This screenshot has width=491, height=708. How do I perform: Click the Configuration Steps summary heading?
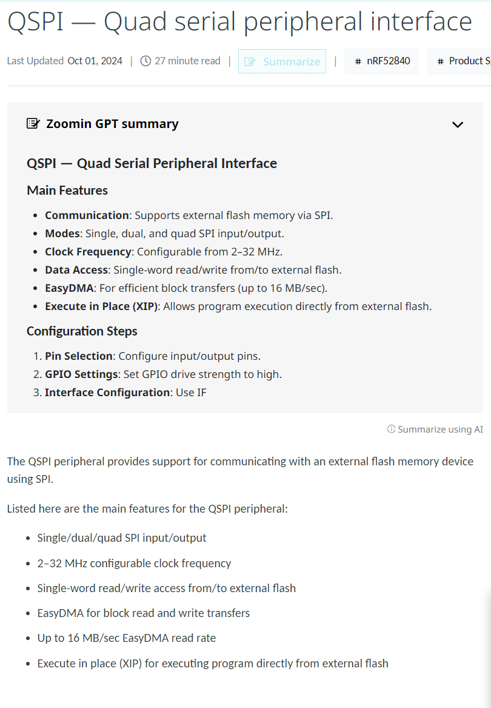[82, 331]
